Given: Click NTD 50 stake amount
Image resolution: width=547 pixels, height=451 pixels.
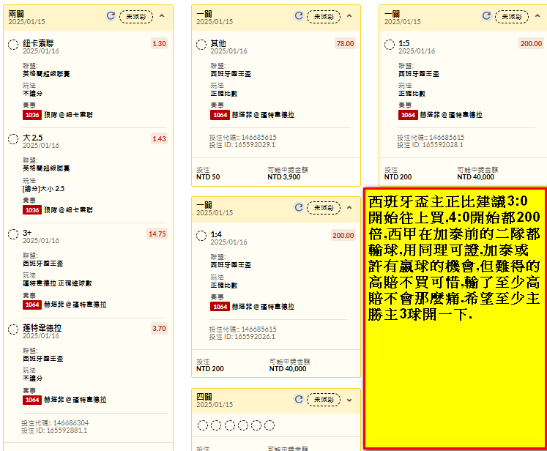Looking at the screenshot, I should point(208,177).
